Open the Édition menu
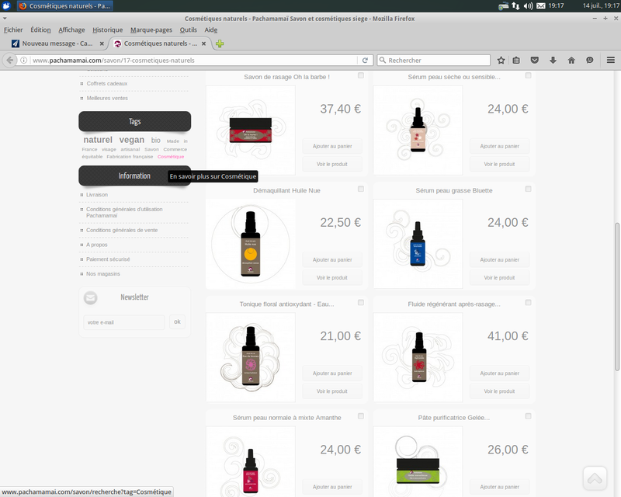The height and width of the screenshot is (497, 621). tap(40, 30)
